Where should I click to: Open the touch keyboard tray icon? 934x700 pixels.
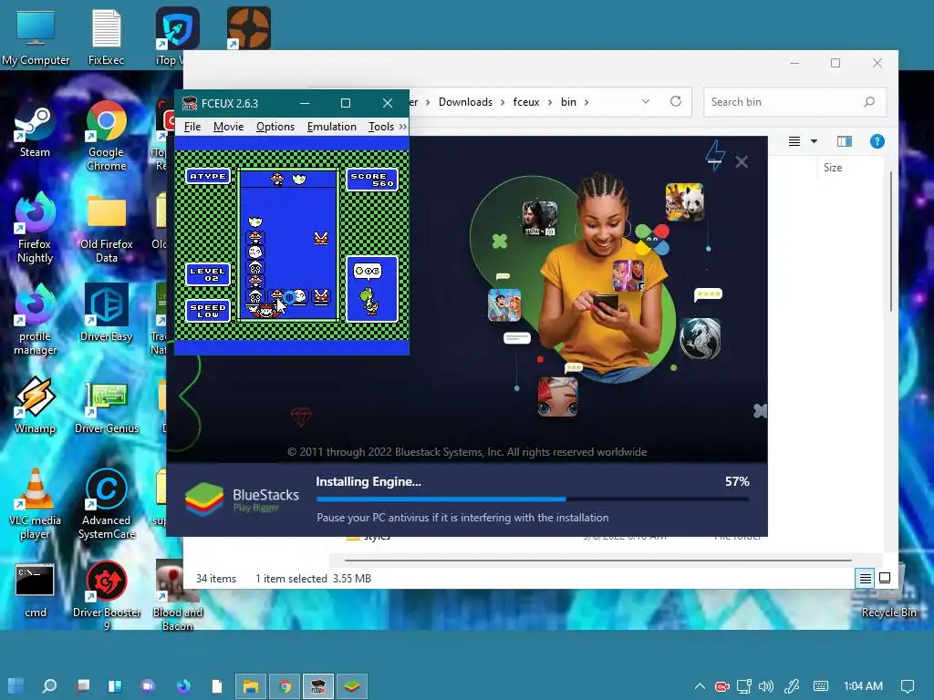point(820,686)
